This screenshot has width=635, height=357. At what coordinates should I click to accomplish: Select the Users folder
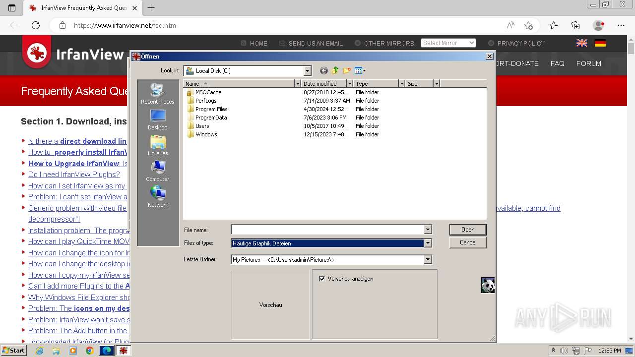pos(202,126)
